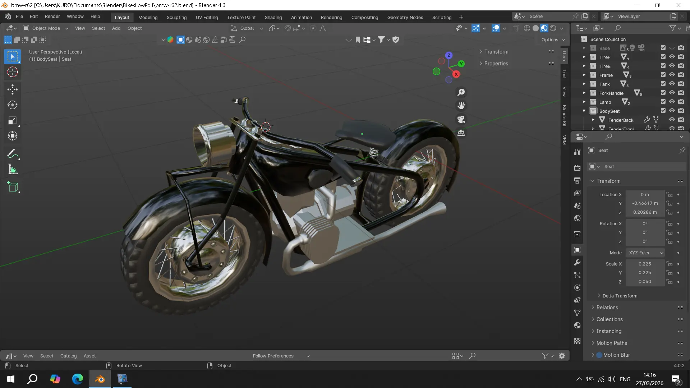Open the Render properties tab
Screen dimensions: 690x388
[578, 168]
